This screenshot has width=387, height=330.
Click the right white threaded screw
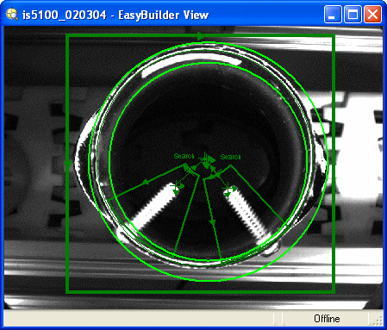click(x=247, y=214)
